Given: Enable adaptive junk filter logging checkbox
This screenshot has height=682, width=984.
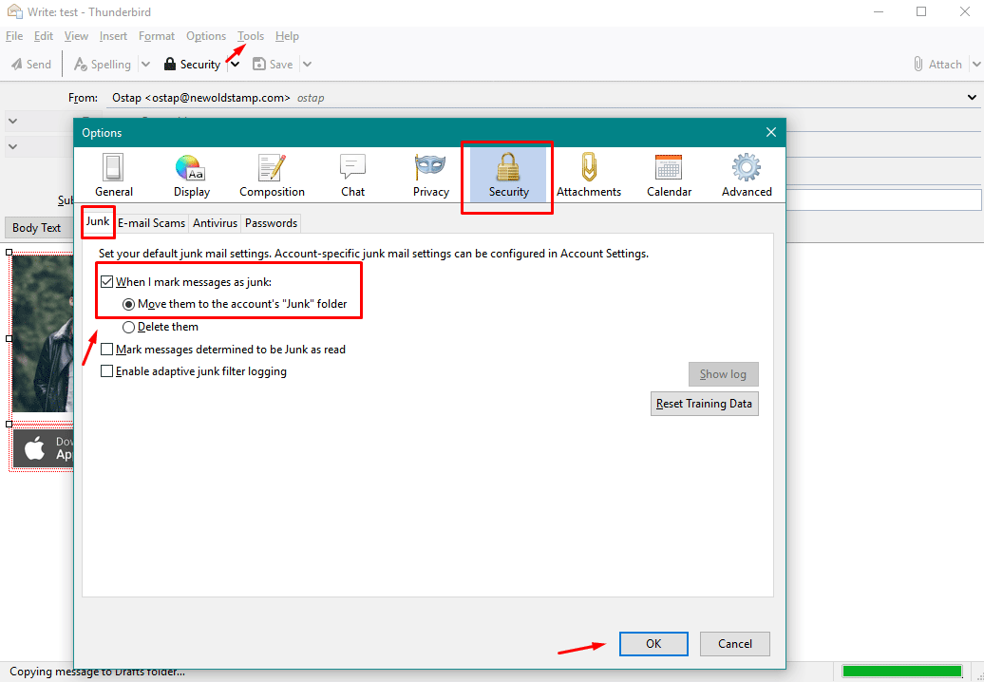Looking at the screenshot, I should [x=106, y=371].
